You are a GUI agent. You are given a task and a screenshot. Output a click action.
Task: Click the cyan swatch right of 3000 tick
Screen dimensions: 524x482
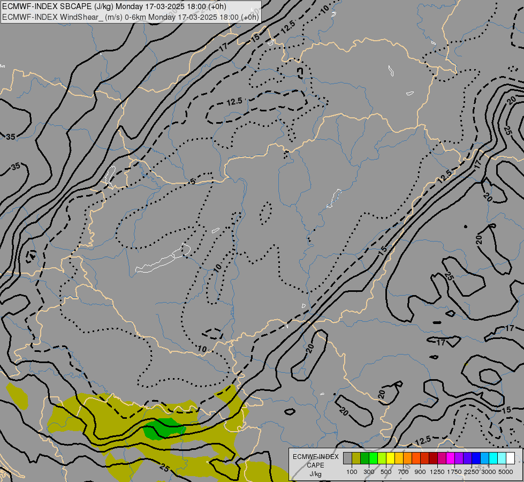tap(493, 458)
